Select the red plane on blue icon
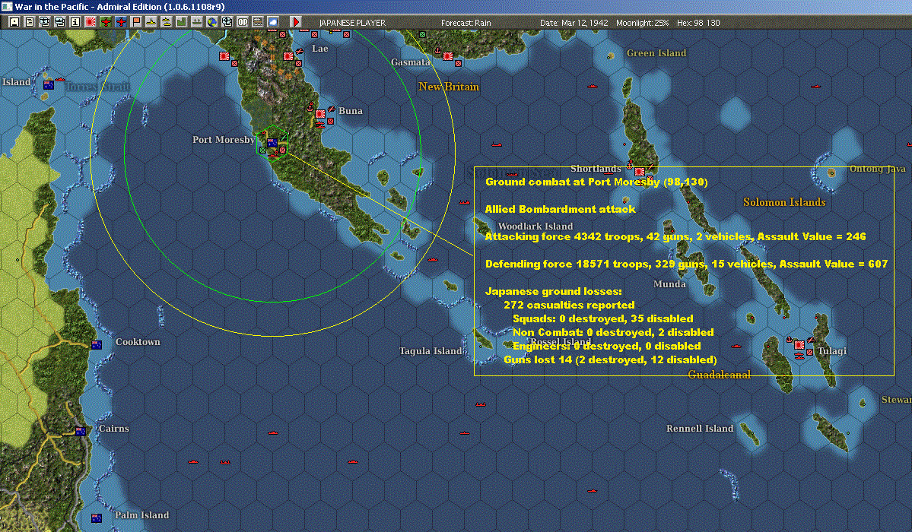 (120, 22)
